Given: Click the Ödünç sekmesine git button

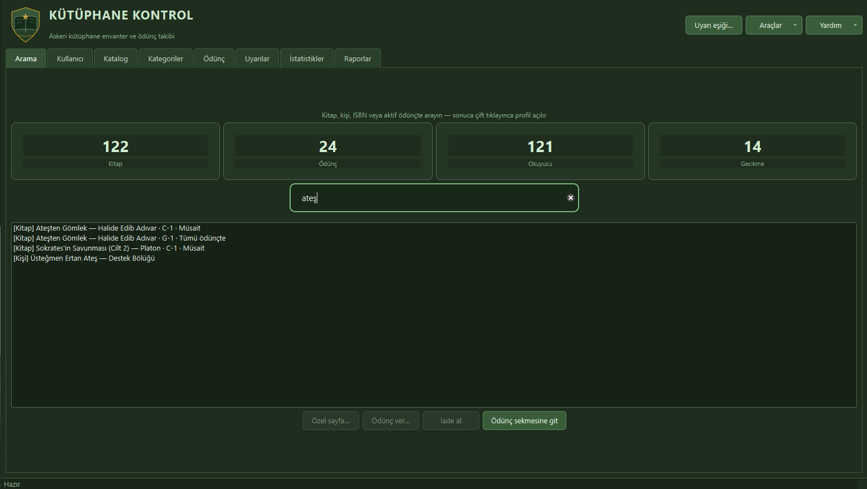Looking at the screenshot, I should coord(524,420).
